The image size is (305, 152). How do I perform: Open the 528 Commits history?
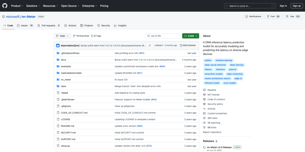click(x=188, y=45)
